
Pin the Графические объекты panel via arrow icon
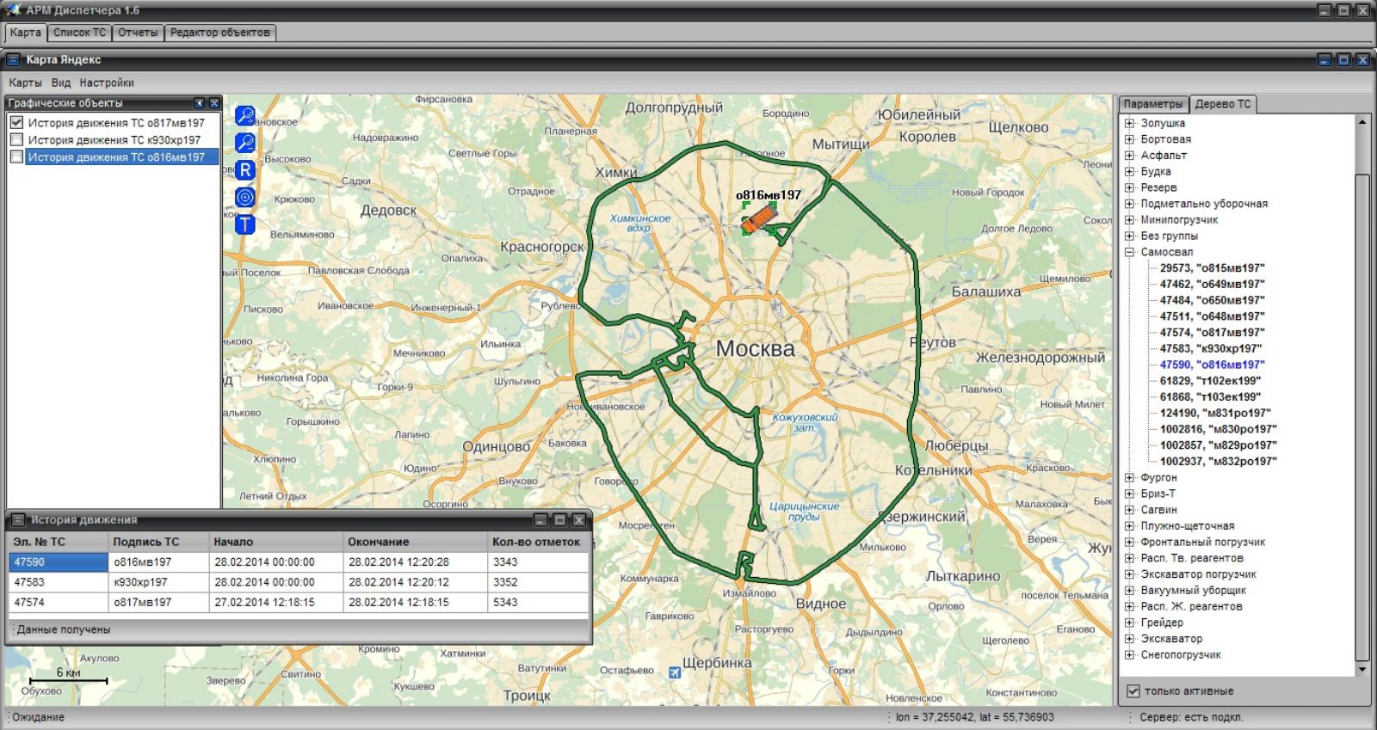[200, 103]
